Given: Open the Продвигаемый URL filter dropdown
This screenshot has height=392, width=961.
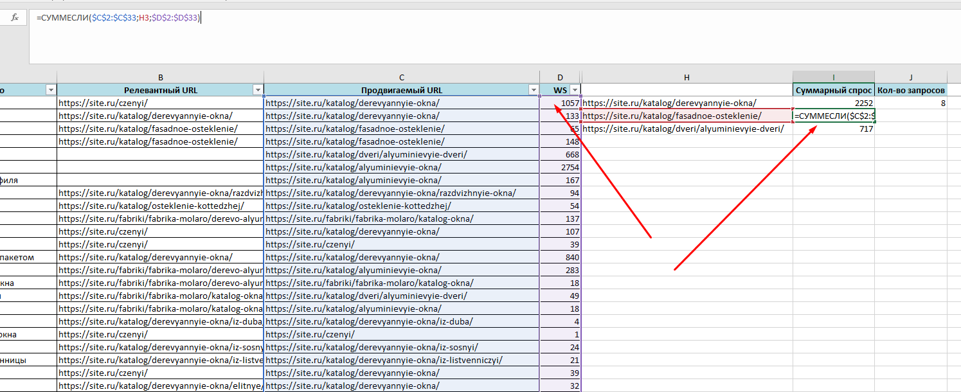Looking at the screenshot, I should 533,90.
